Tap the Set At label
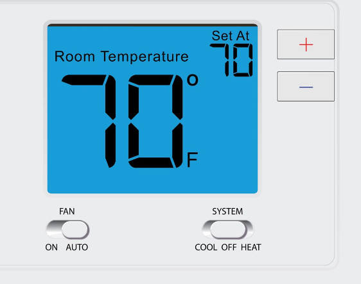This screenshot has height=284, width=361. click(231, 36)
